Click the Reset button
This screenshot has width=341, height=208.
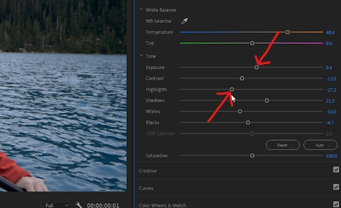tap(283, 145)
